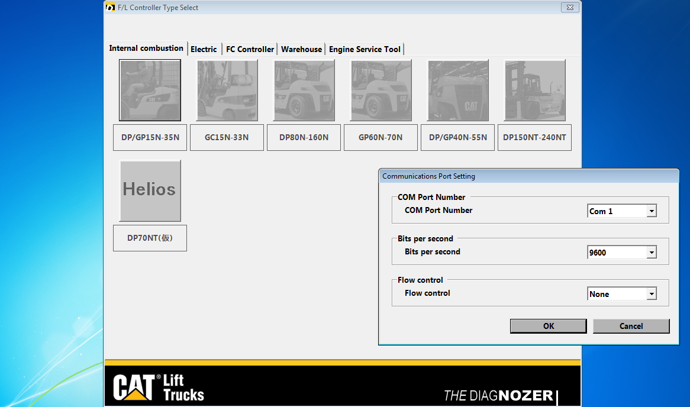690x407 pixels.
Task: Switch to the Electric tab
Action: [x=204, y=49]
